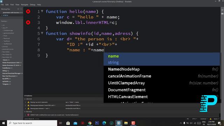224x126 pixels.
Task: Open Adobe Illustrator CC 2018 shortcut in tree
Action: [x=12, y=65]
